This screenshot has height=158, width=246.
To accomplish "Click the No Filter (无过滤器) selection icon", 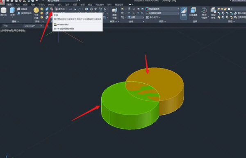I will 193,12.
